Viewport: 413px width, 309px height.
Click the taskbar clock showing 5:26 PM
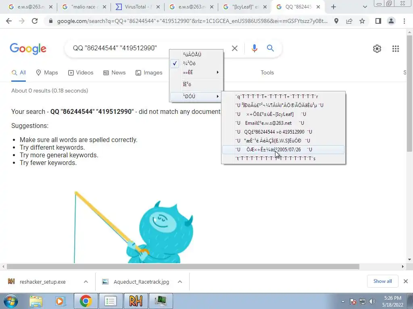pyautogui.click(x=392, y=301)
